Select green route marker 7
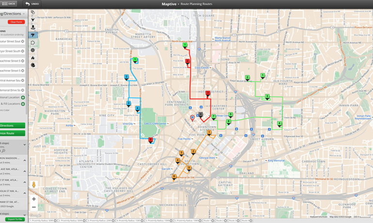Viewport: 373px width, 223px height. [x=214, y=117]
